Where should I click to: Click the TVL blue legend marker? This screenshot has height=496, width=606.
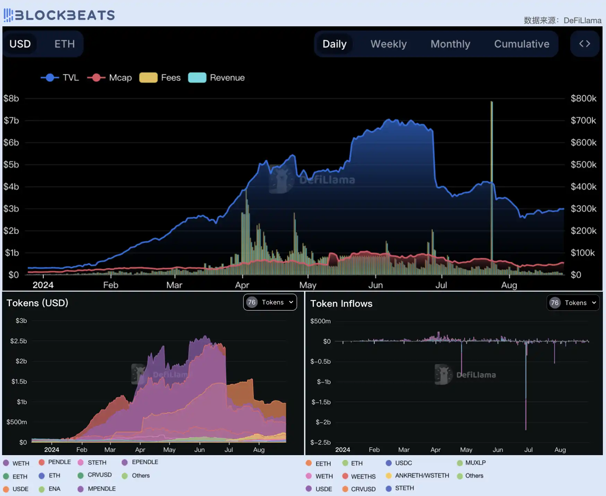pos(50,78)
